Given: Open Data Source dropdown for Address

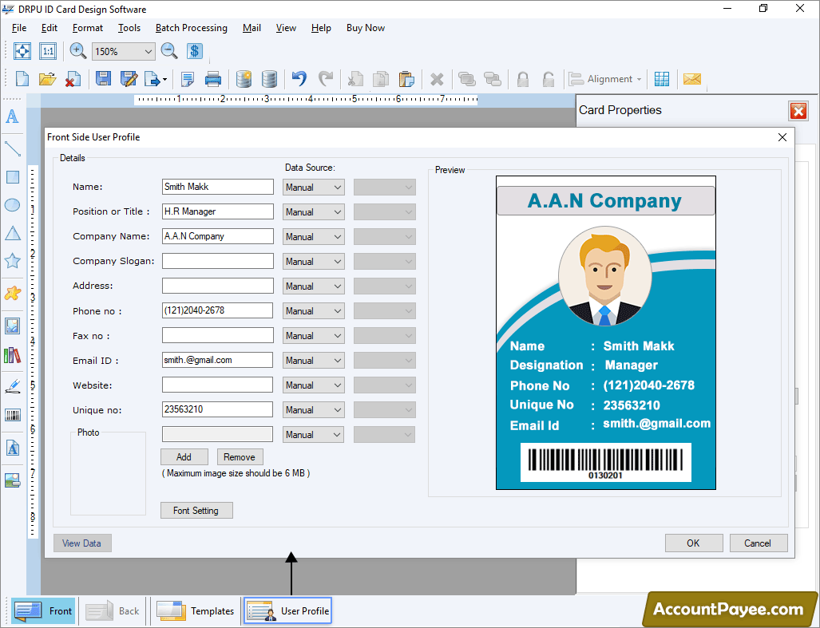Looking at the screenshot, I should tap(313, 286).
